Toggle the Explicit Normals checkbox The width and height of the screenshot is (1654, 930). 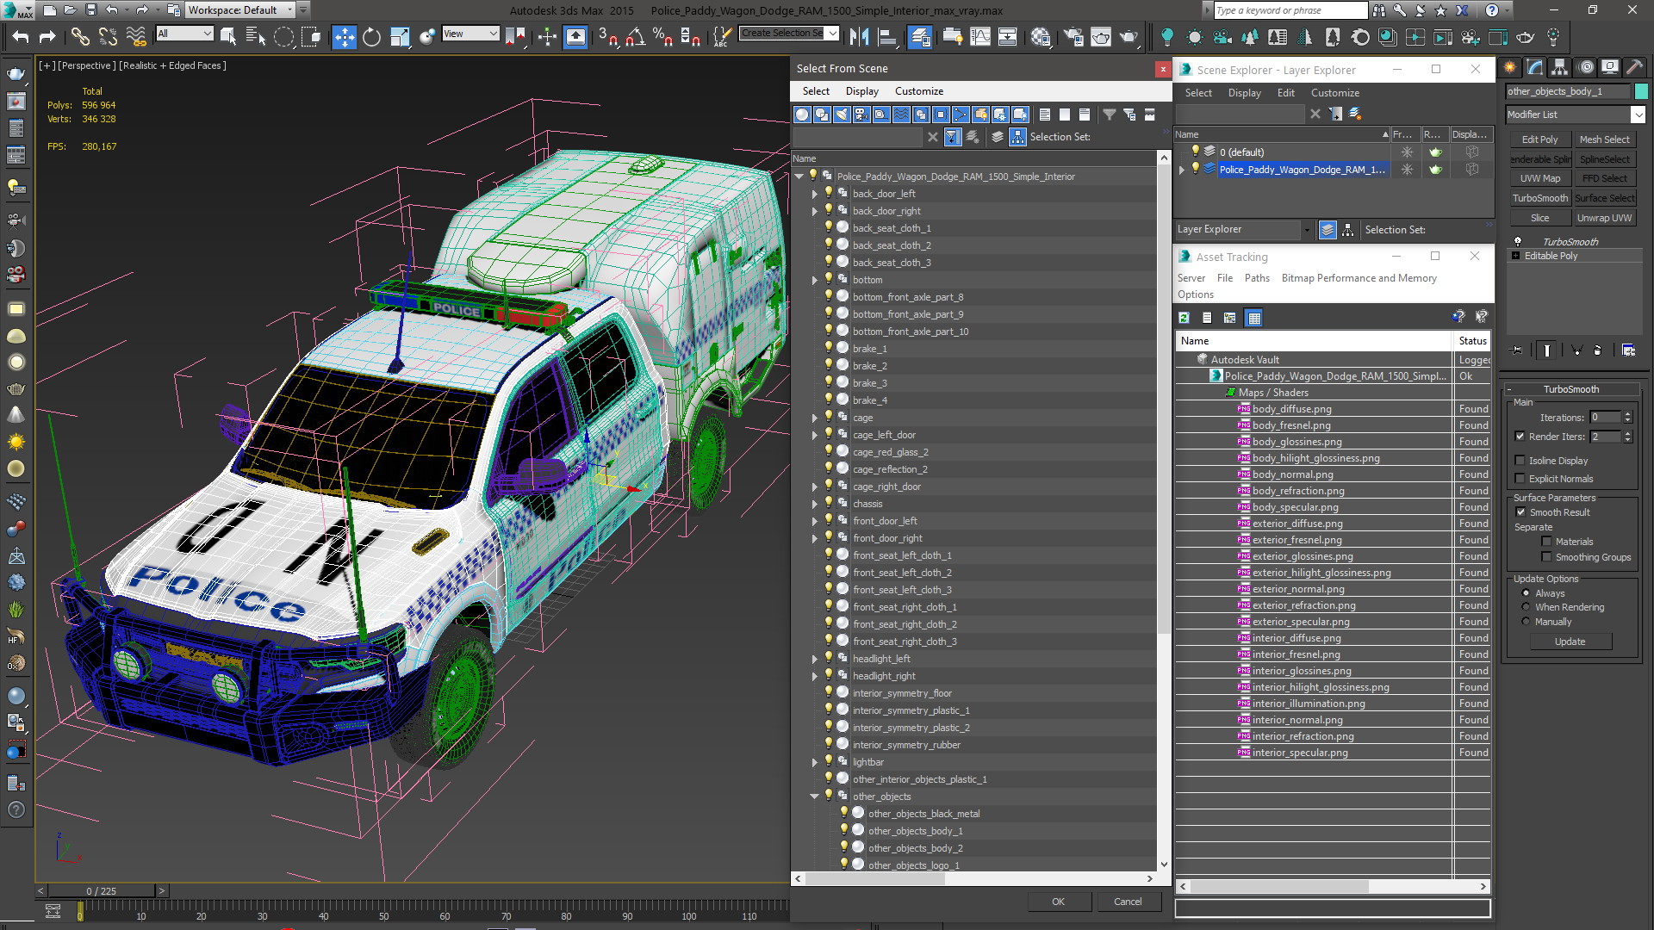tap(1520, 479)
